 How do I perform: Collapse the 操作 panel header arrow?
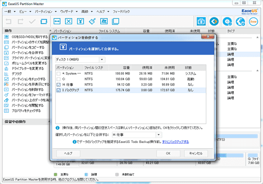[x=50, y=31]
